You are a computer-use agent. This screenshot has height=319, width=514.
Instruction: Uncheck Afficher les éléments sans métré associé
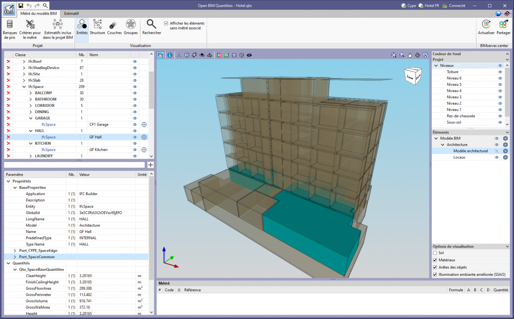[166, 23]
